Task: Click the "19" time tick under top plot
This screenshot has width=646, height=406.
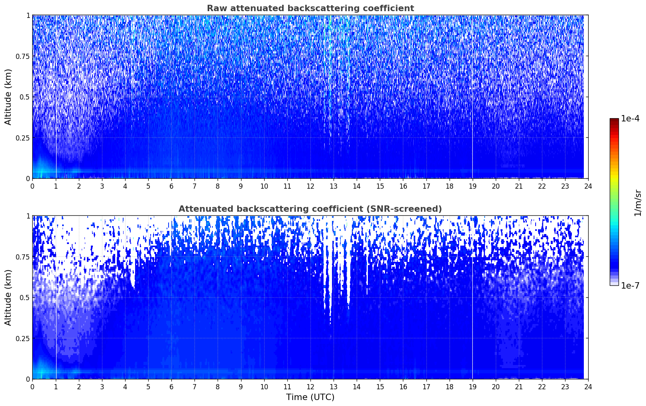Action: pyautogui.click(x=472, y=186)
